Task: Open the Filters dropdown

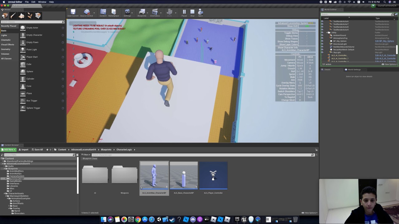Action: tap(86, 155)
